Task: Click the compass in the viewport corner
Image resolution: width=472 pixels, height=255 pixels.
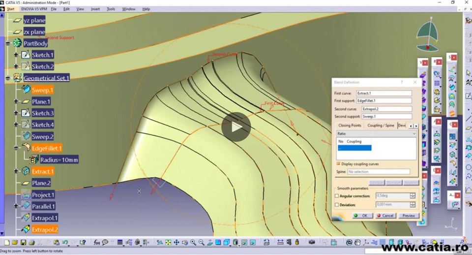Action: click(427, 34)
